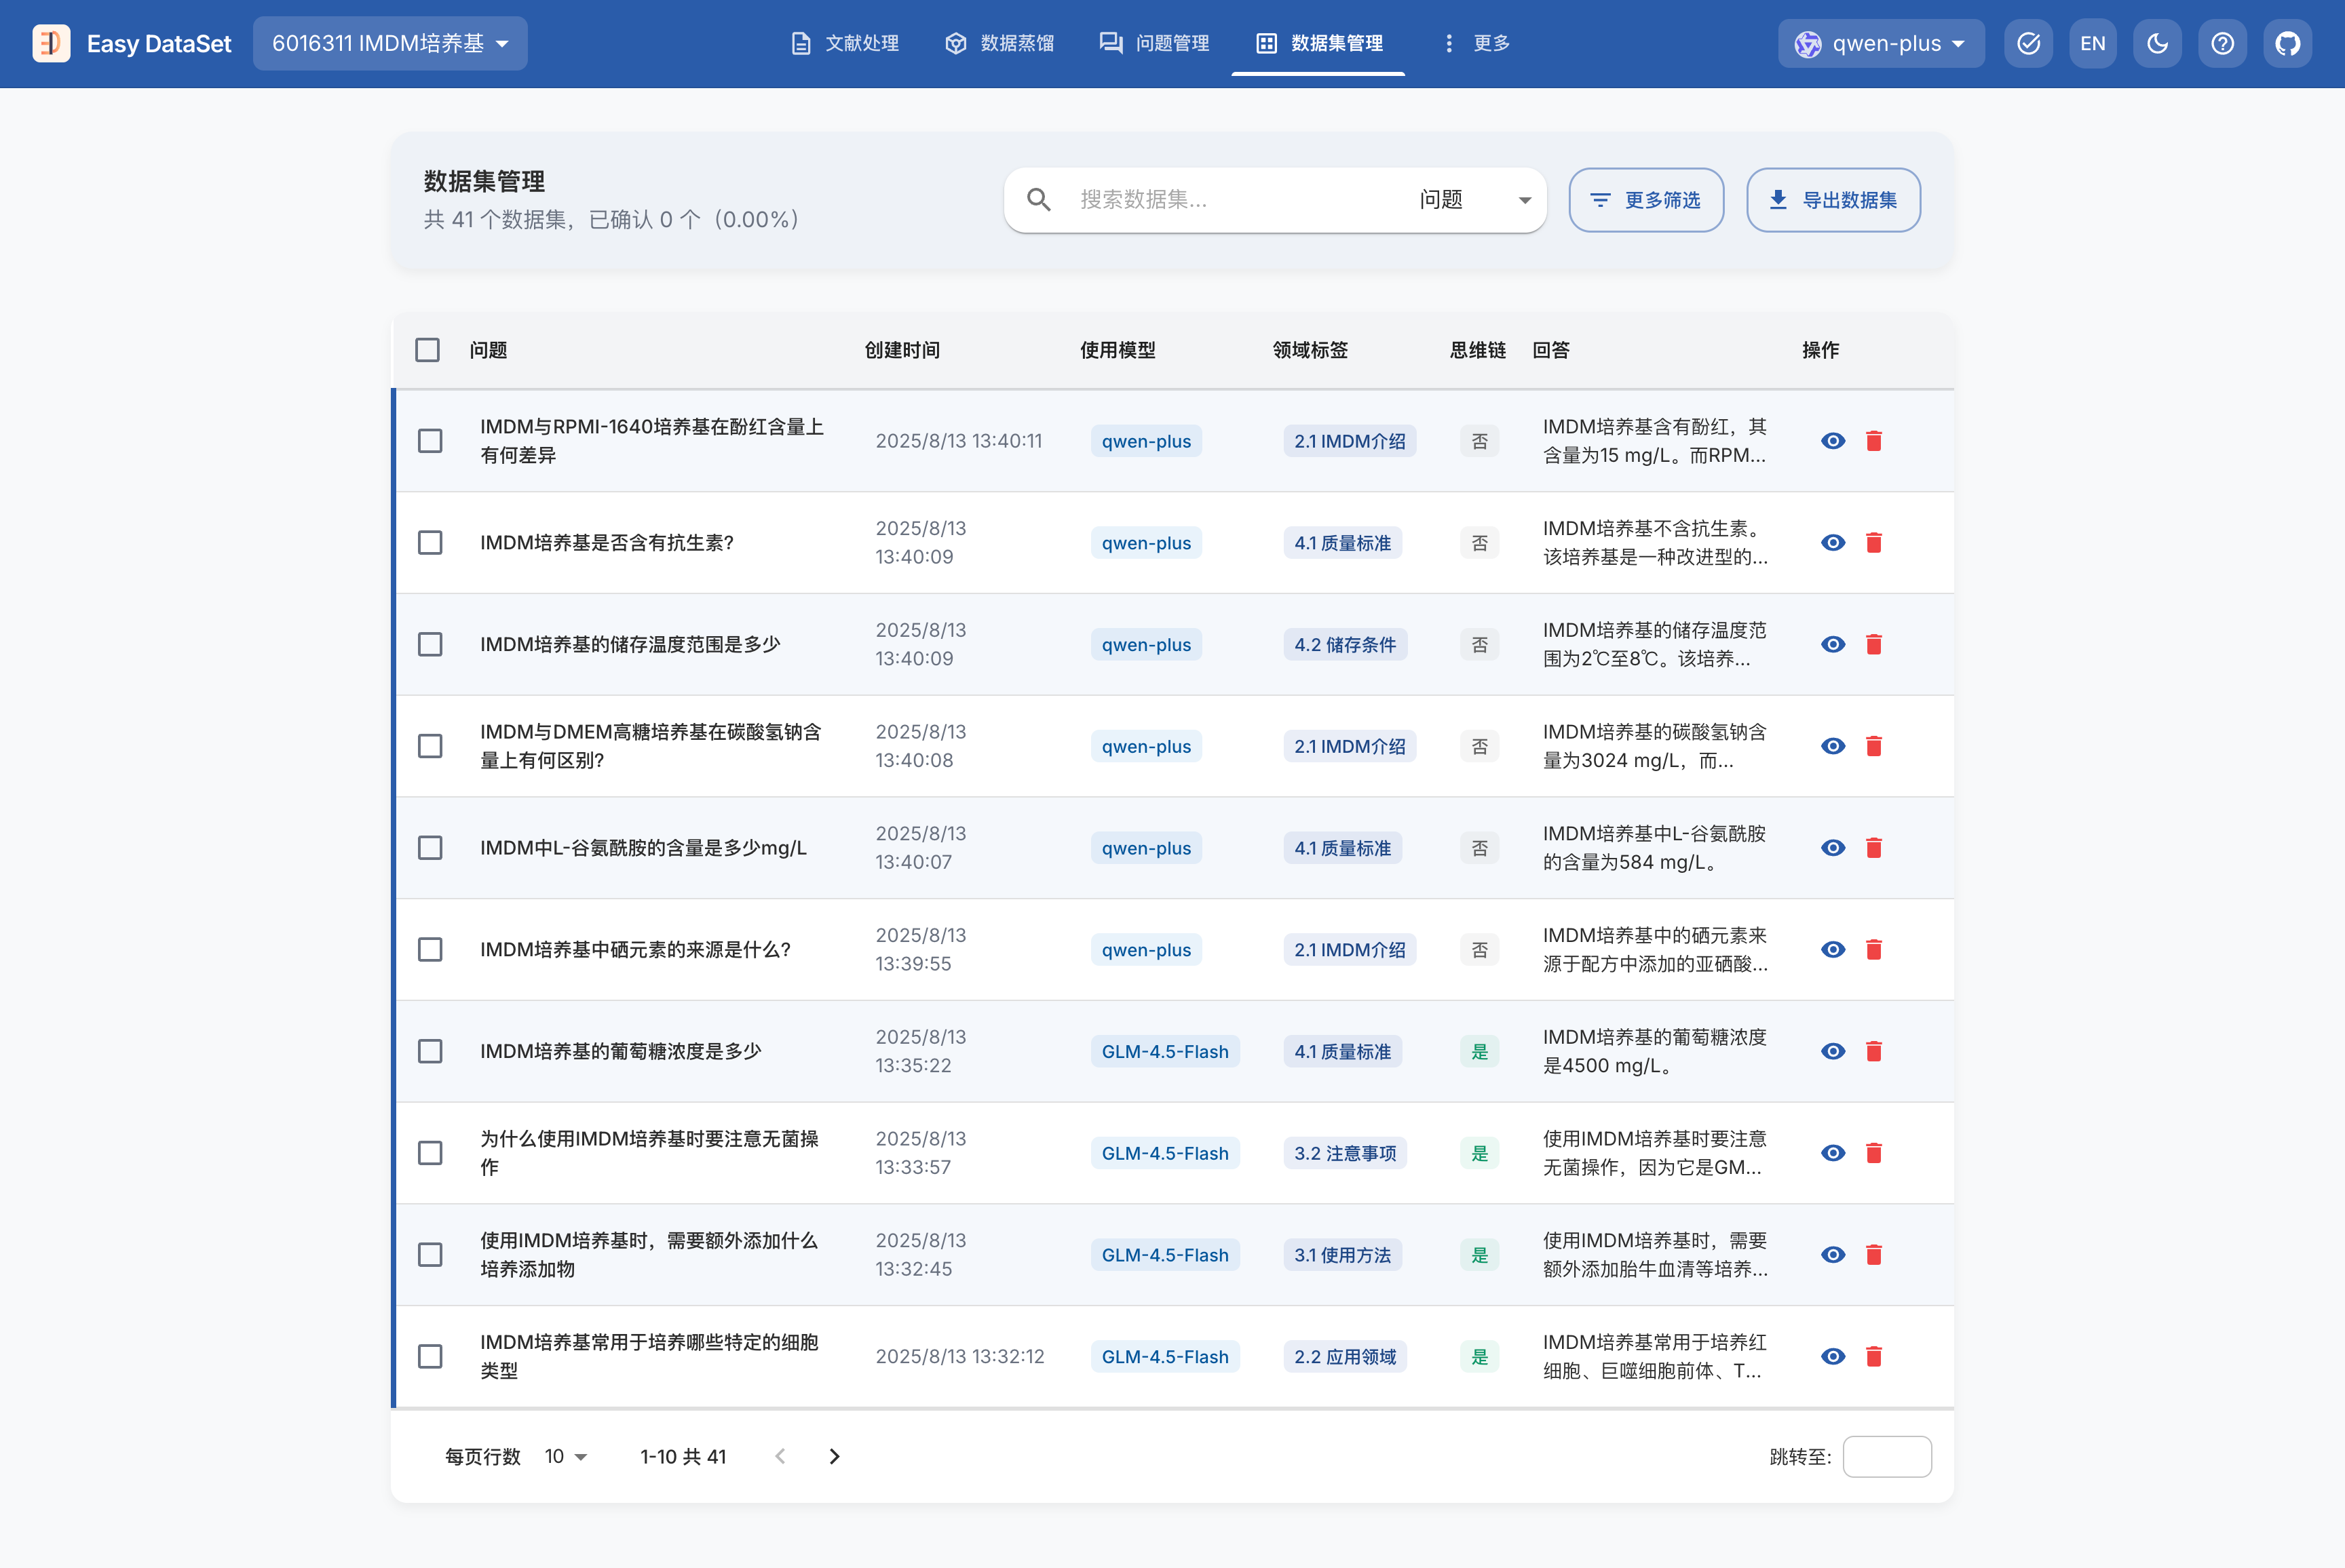Click the Easy DataSet logo icon
Screen dimensions: 2345x1568
tap(51, 43)
